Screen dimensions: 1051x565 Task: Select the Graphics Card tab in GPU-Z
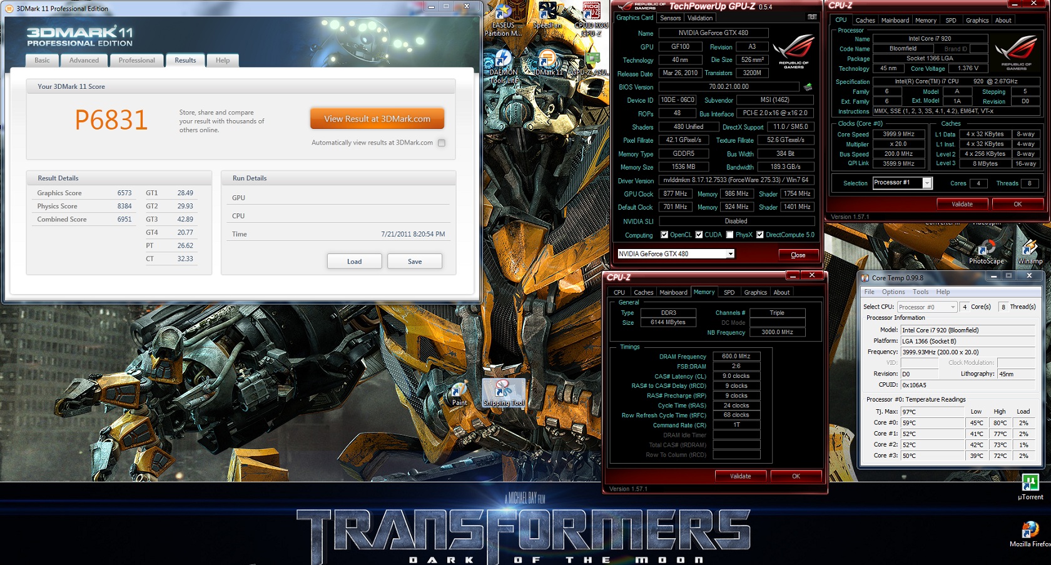(x=634, y=18)
